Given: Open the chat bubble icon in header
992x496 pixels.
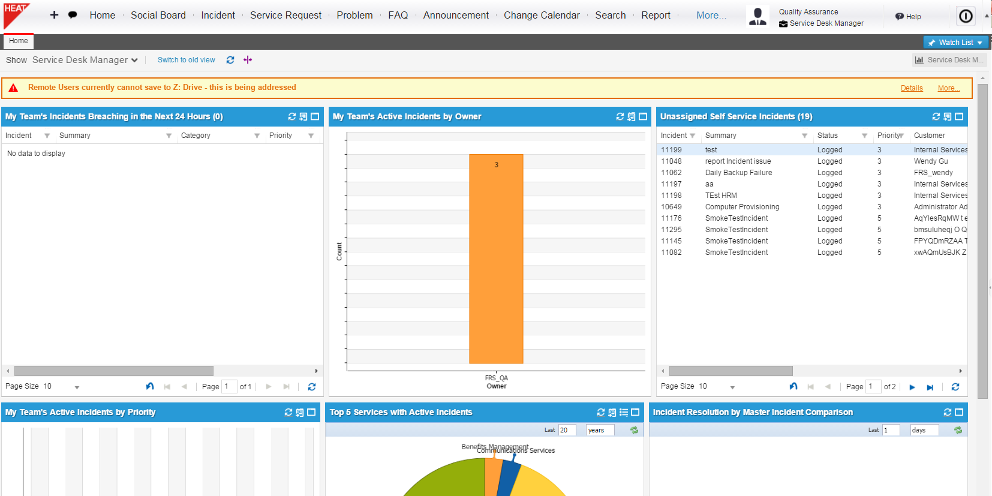Looking at the screenshot, I should pyautogui.click(x=73, y=15).
